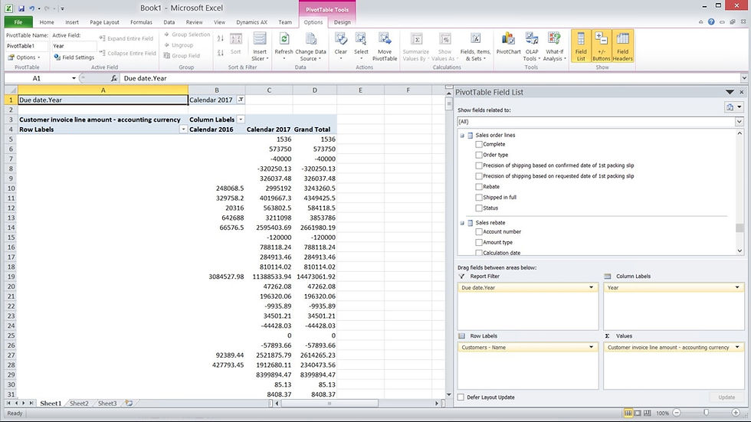Toggle the +/- Buttons display
This screenshot has height=422, width=751.
tap(601, 47)
